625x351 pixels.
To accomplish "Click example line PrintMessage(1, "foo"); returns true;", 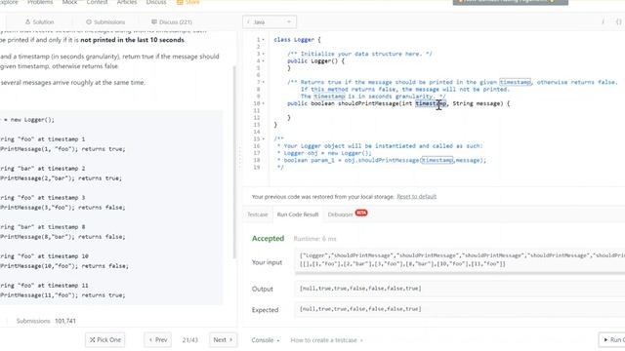I will (62, 149).
